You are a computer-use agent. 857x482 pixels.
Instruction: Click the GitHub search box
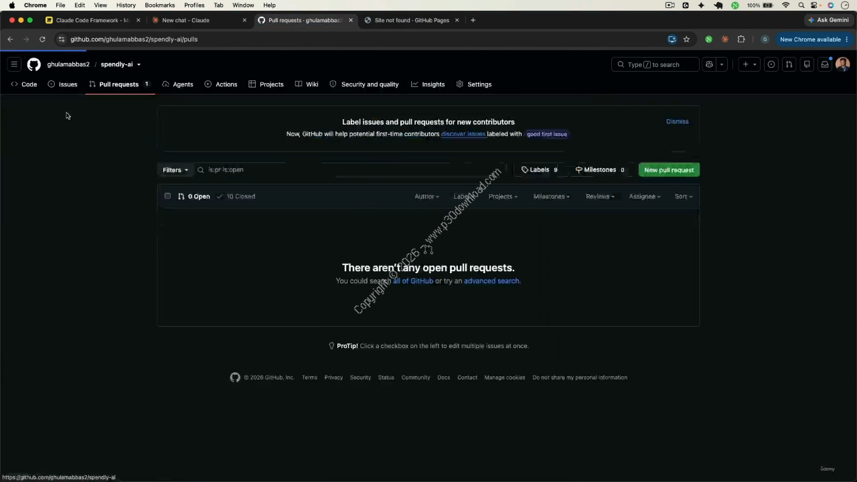pos(655,64)
